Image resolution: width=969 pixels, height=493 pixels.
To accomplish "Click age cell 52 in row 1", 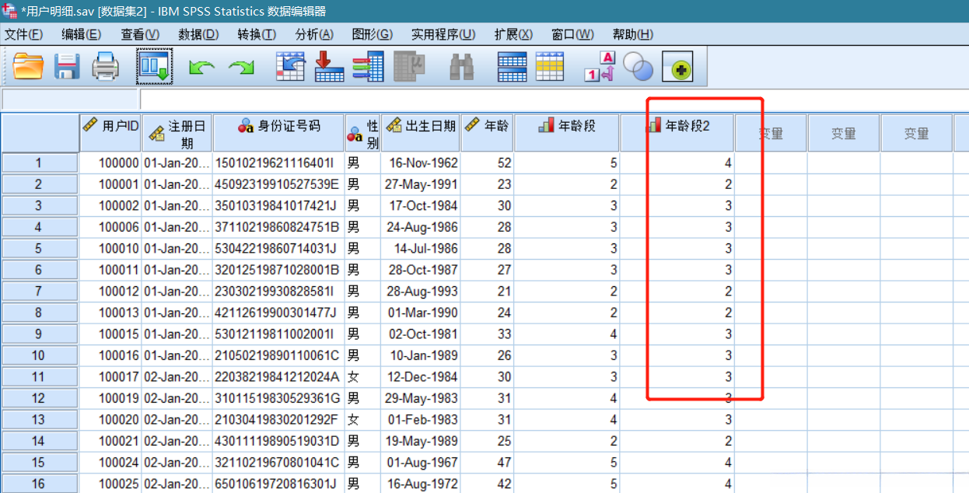I will tap(487, 163).
